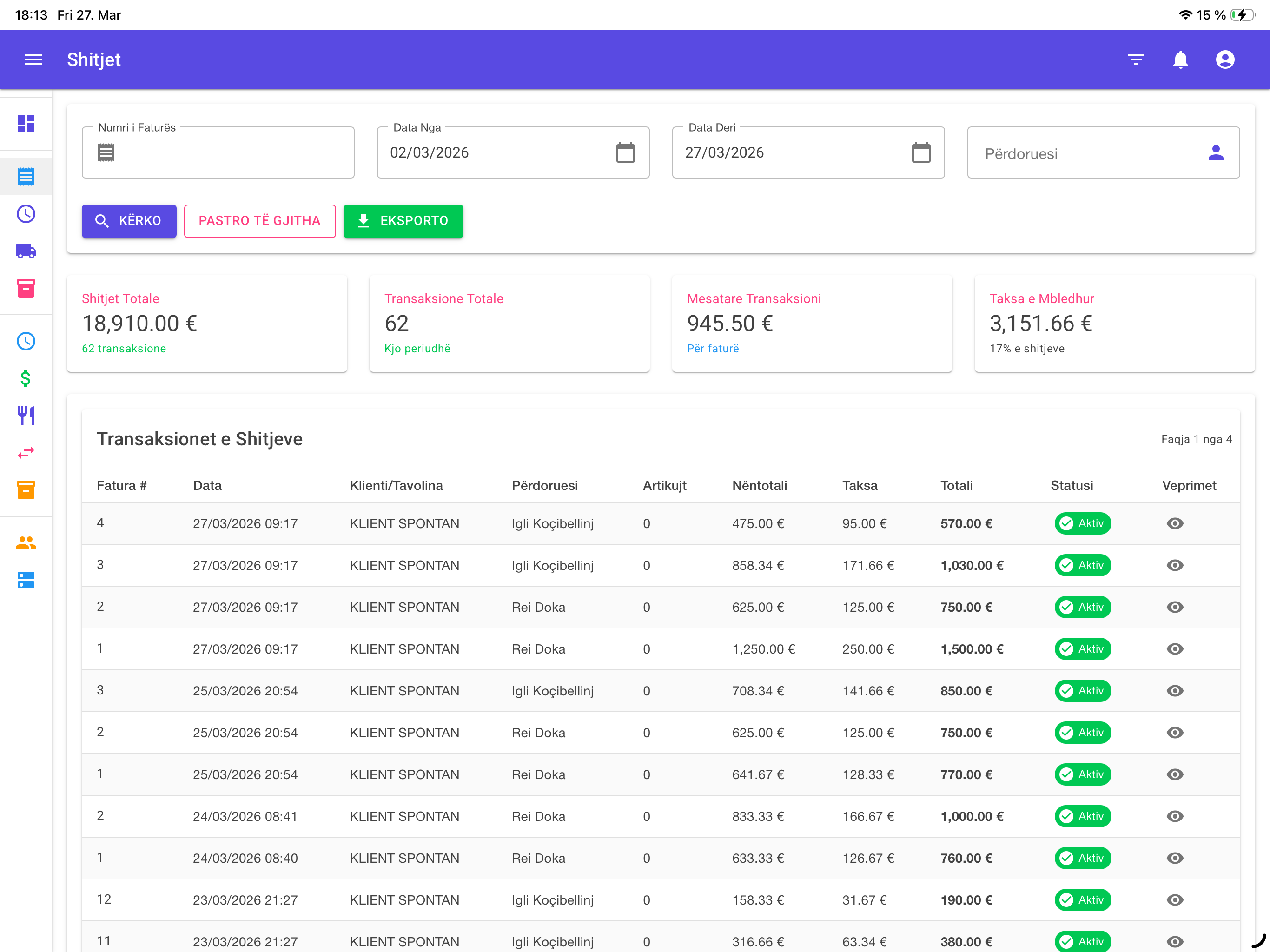This screenshot has width=1270, height=952.
Task: View the 1,500.00 € invoice eye icon
Action: click(1175, 649)
